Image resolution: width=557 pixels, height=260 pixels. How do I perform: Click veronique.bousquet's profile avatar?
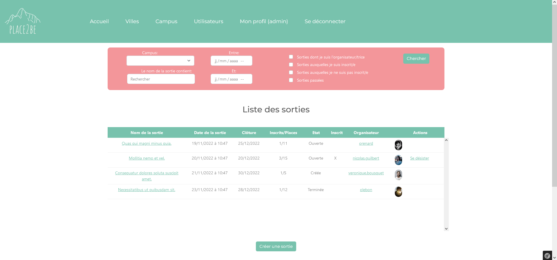pos(398,175)
